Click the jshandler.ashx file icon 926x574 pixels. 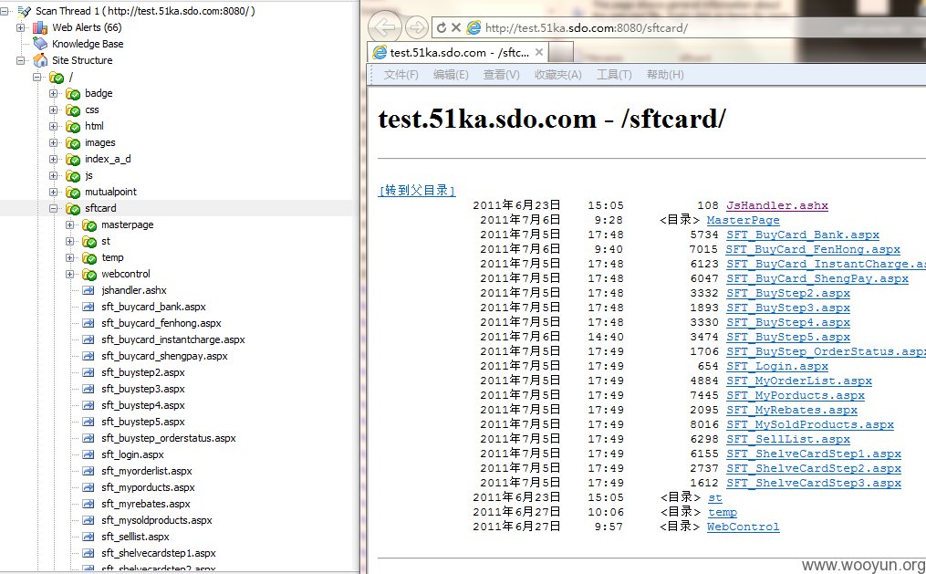tap(88, 290)
